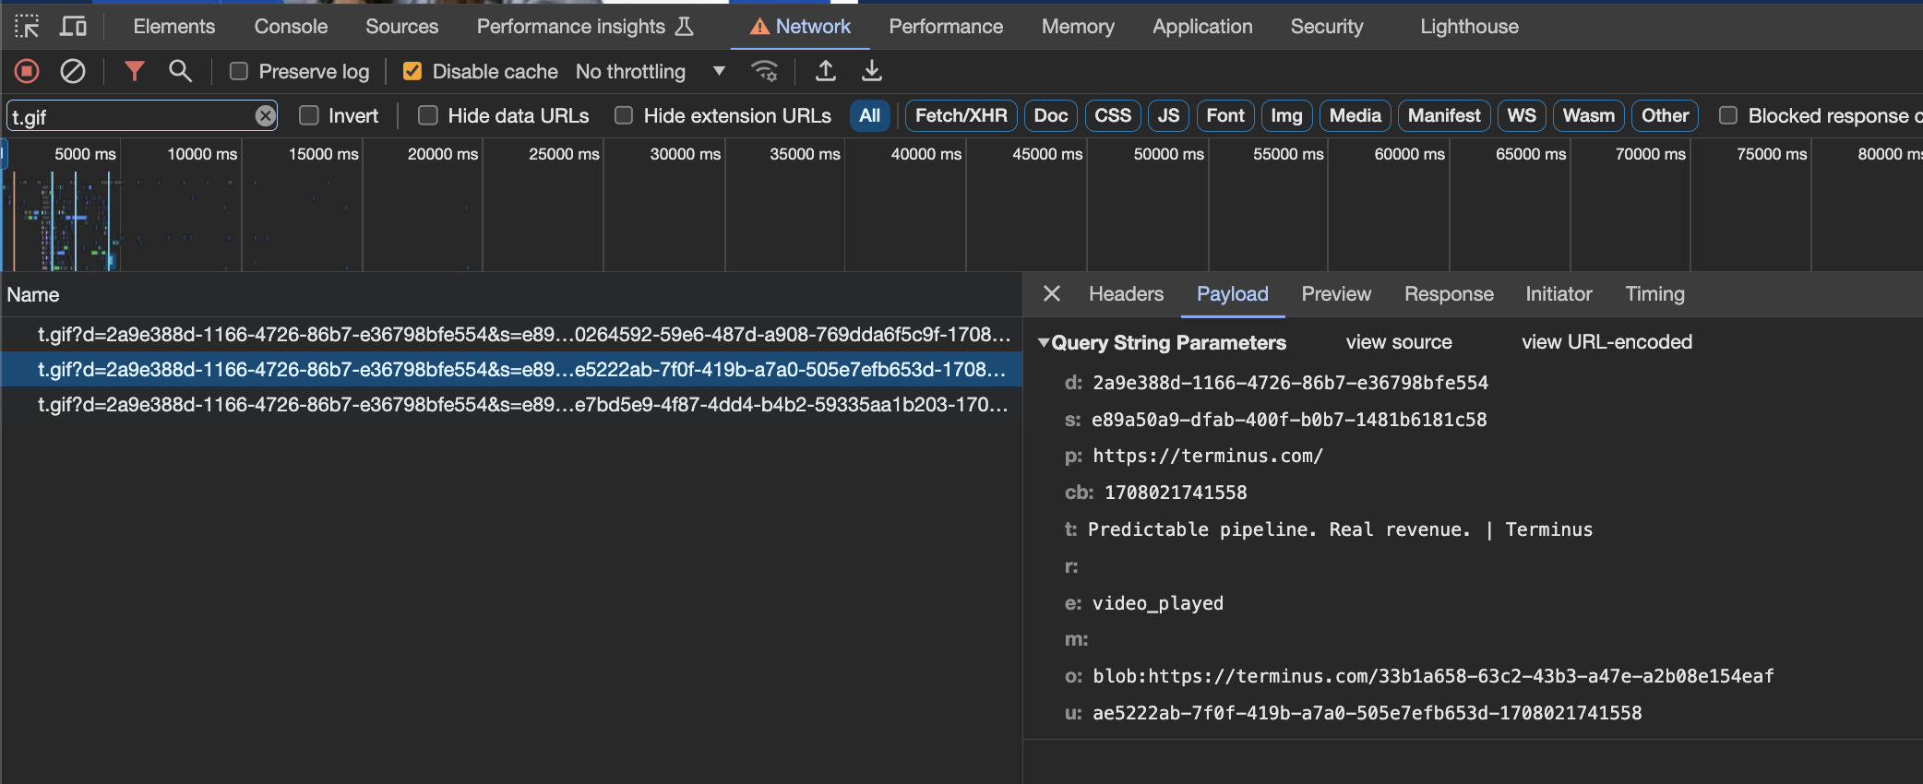Clear the t.gif filter text
Screen dimensions: 1923x784
(x=265, y=115)
